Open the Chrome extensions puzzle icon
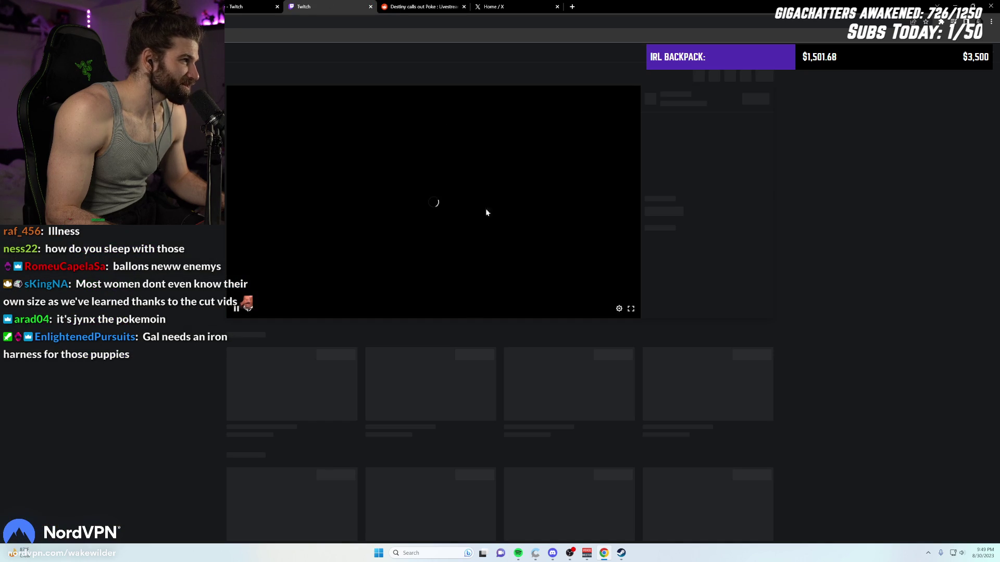Screen dimensions: 1000x562 pos(941,22)
